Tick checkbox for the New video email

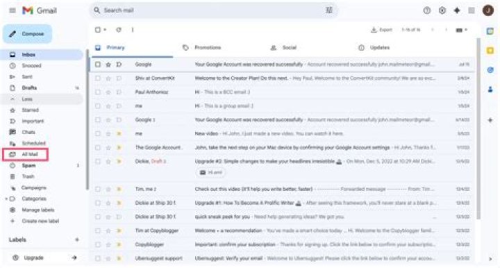98,134
